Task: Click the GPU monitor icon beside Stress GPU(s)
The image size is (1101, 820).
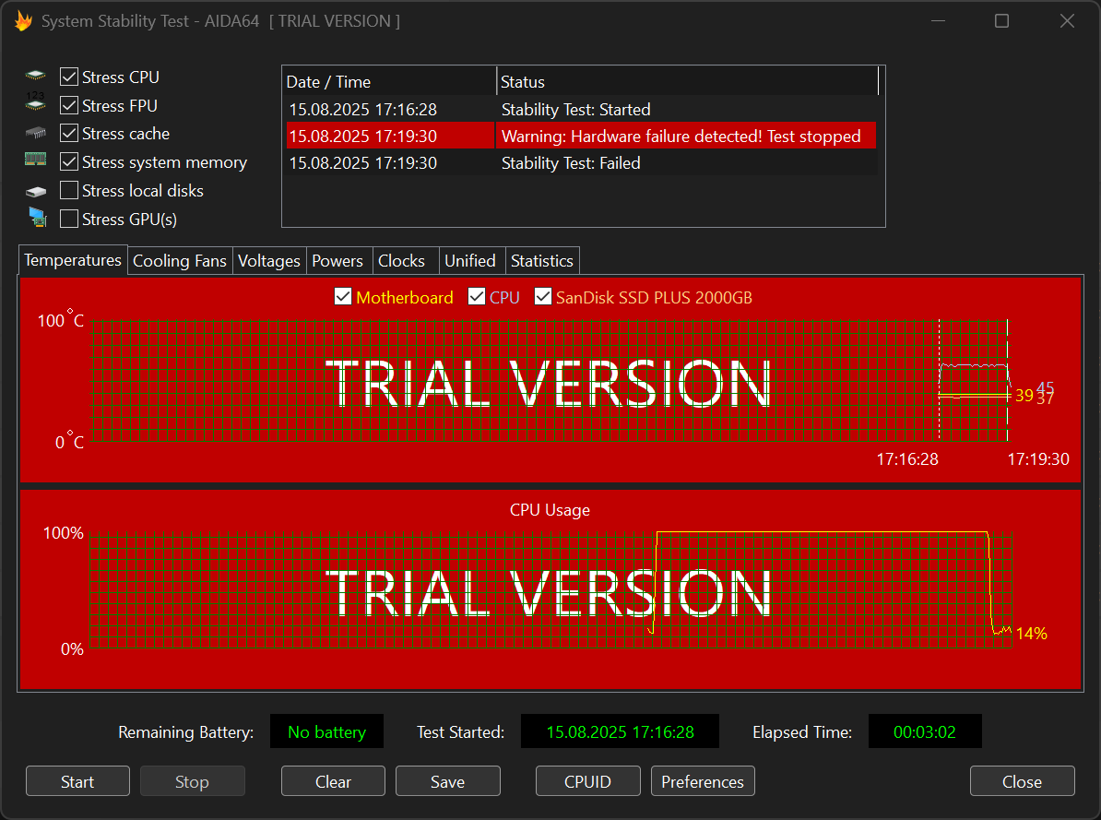Action: click(x=37, y=218)
